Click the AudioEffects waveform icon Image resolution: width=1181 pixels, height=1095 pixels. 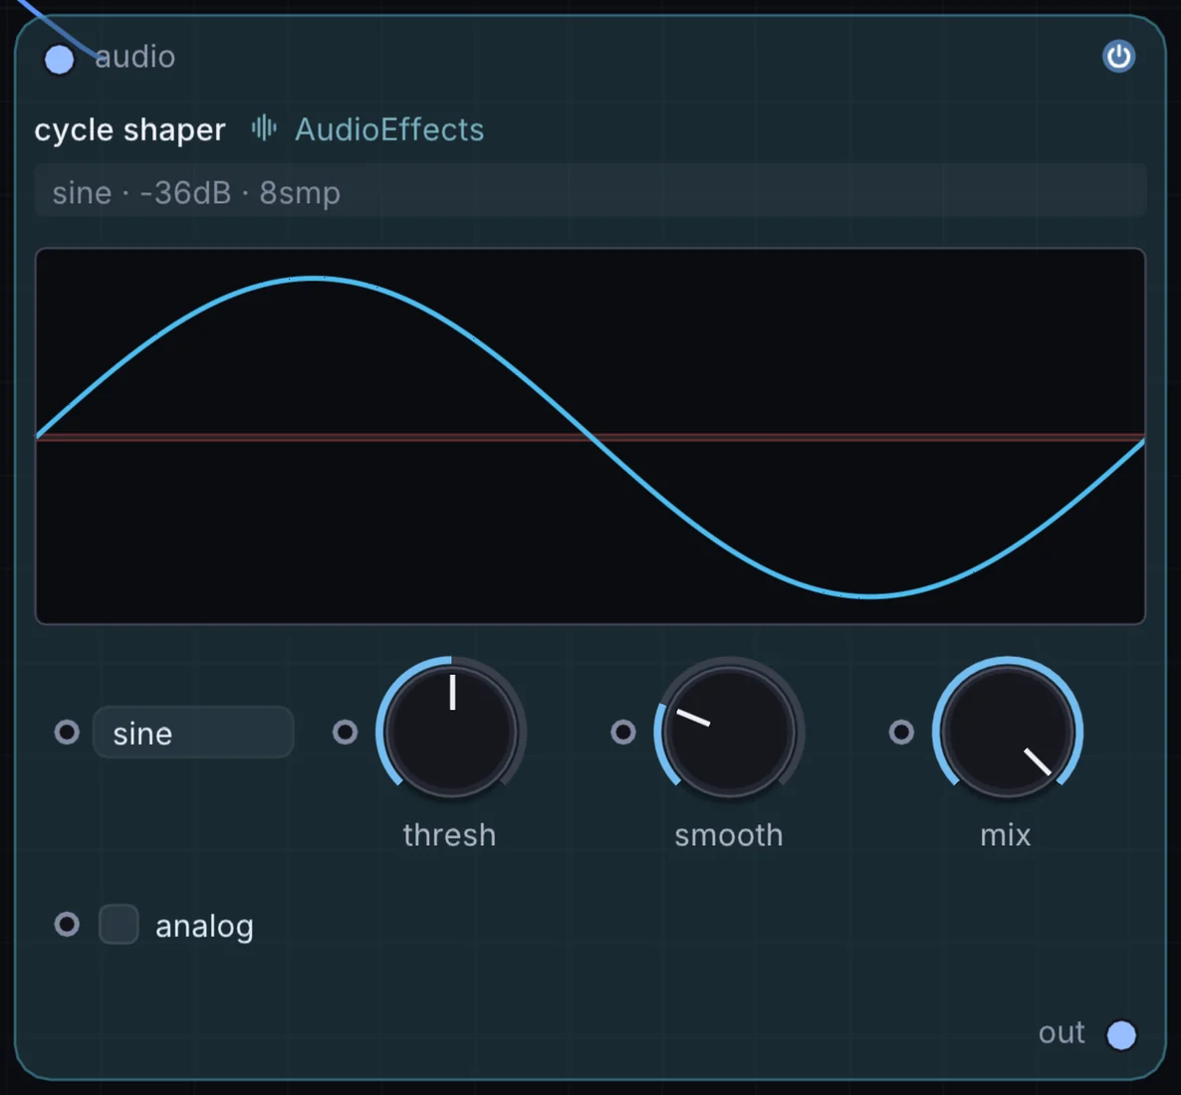(264, 128)
